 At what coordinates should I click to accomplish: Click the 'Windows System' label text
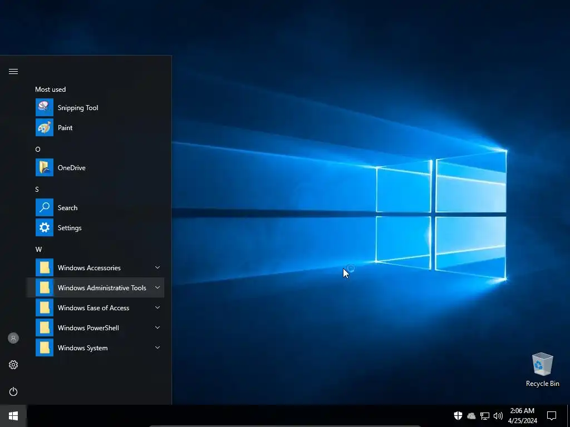point(82,348)
